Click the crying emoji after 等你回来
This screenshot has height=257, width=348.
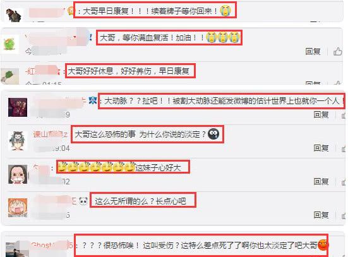pyautogui.click(x=225, y=11)
